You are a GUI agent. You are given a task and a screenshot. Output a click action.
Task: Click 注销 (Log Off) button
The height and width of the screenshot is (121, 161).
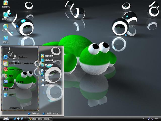pos(33,114)
